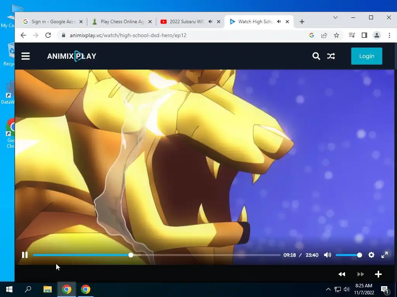The image size is (397, 297).
Task: View site information lock icon
Action: (63, 35)
